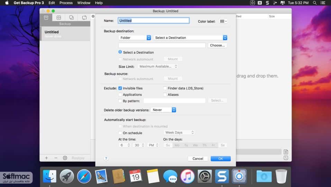Open the Trash in the Dock
Screen dimensions: 331x187
point(281,176)
